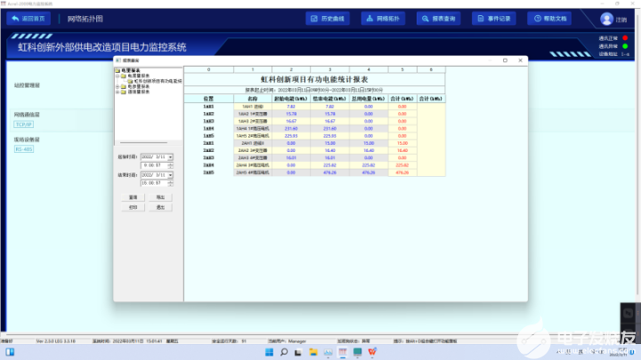Open the 历史曲线 history curve page
Viewport: 641px width, 360px height.
coord(328,19)
